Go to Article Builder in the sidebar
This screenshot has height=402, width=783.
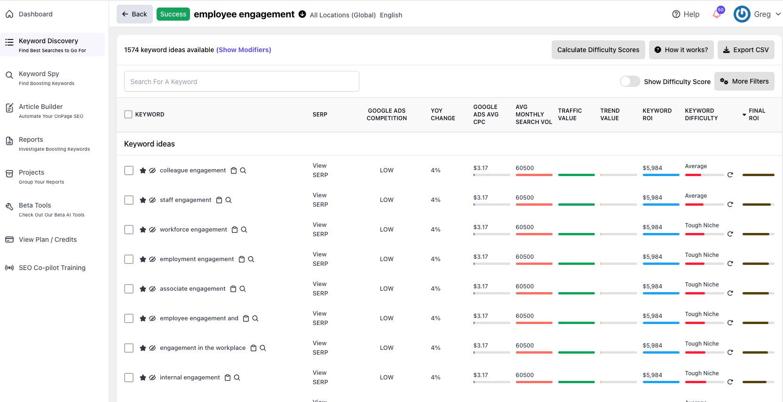tap(40, 107)
